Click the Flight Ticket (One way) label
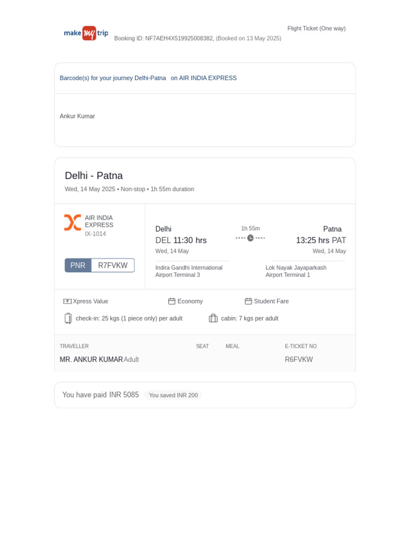The height and width of the screenshot is (547, 410). click(317, 29)
